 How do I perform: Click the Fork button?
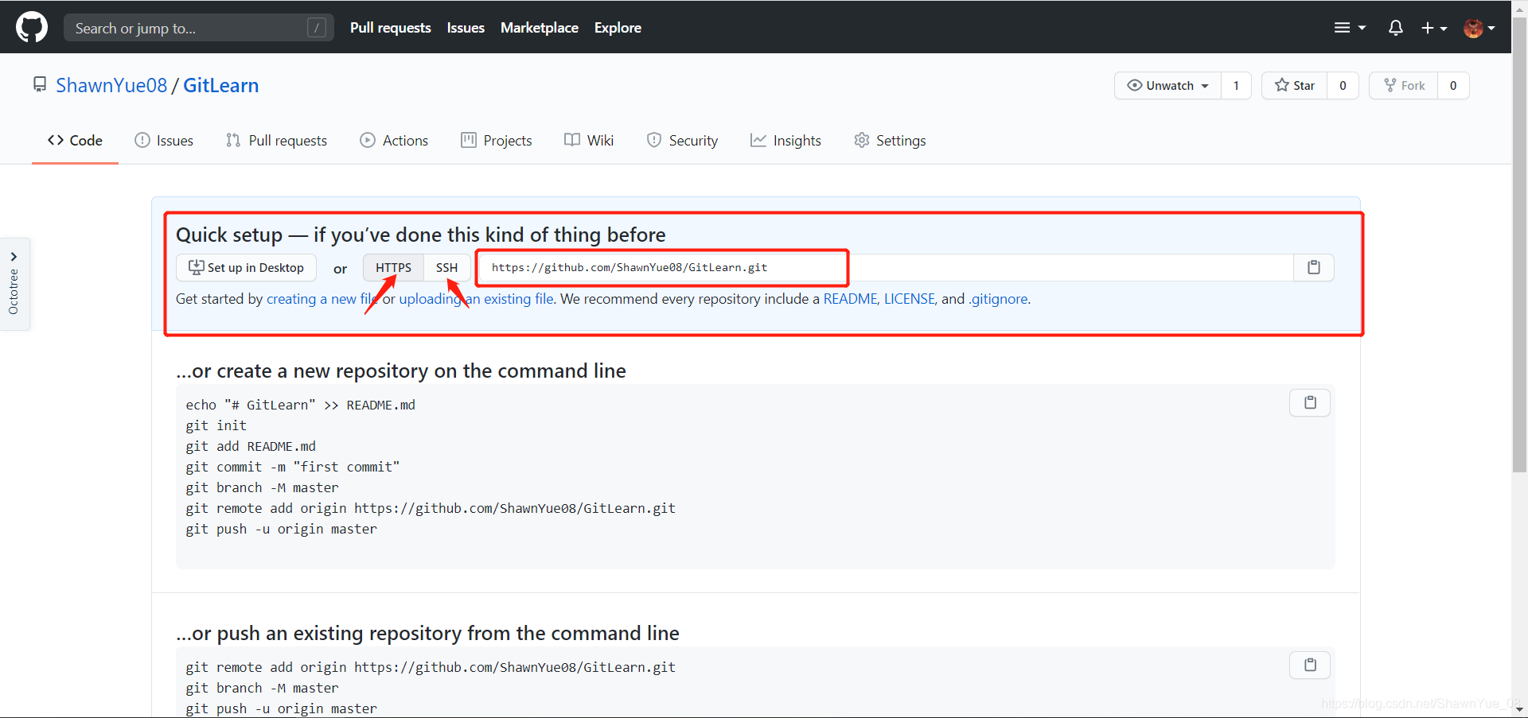click(x=1404, y=85)
